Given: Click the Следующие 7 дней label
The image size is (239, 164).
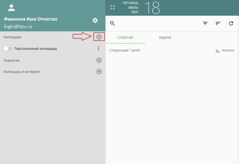Looking at the screenshot, I should point(124,50).
